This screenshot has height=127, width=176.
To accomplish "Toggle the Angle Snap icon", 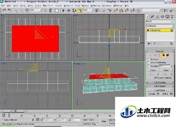I will tap(121, 11).
